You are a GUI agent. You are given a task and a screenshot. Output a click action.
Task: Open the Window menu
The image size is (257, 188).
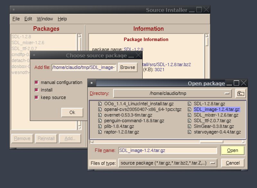(x=45, y=19)
